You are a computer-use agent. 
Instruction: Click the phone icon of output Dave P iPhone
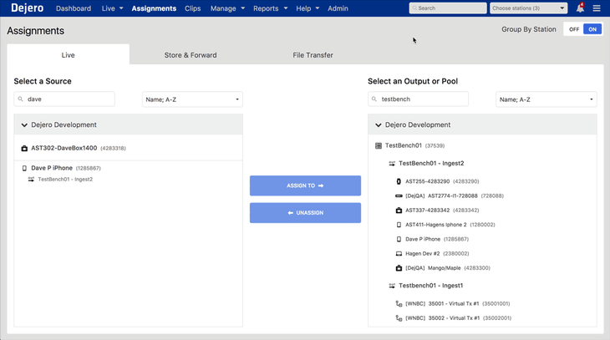pyautogui.click(x=399, y=239)
